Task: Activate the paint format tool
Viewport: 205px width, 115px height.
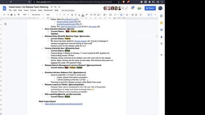Action: click(19, 15)
